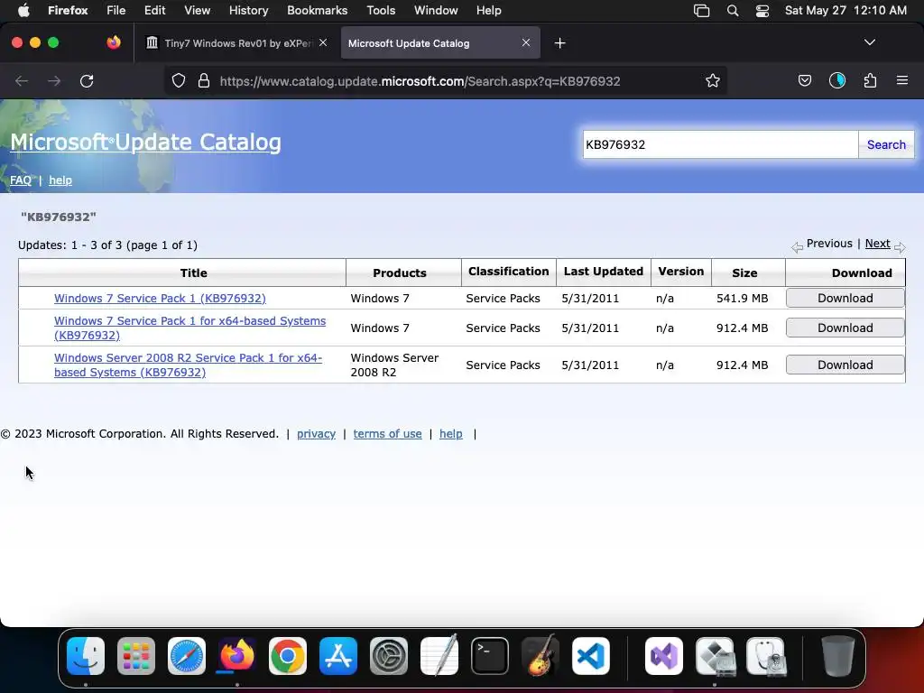Sort by the Last Updated column header
The image size is (924, 693).
point(604,272)
